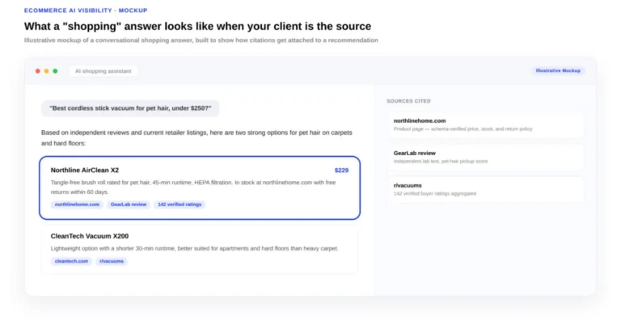This screenshot has width=621, height=329.
Task: Click '142 verified buyer ratings aggregated' text
Action: 435,193
